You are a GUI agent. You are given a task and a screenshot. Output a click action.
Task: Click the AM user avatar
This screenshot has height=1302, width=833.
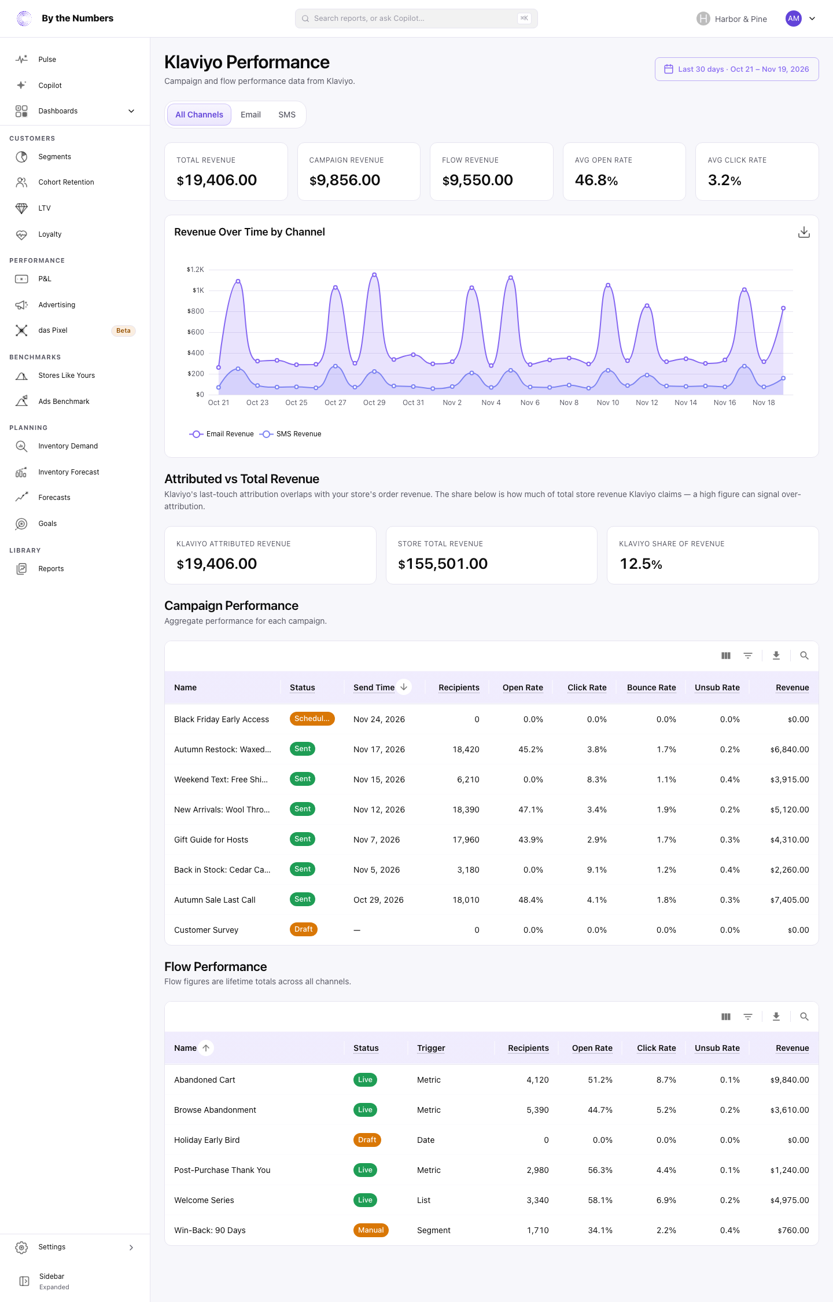(x=794, y=19)
